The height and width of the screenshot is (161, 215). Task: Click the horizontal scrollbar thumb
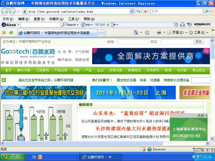point(84,143)
